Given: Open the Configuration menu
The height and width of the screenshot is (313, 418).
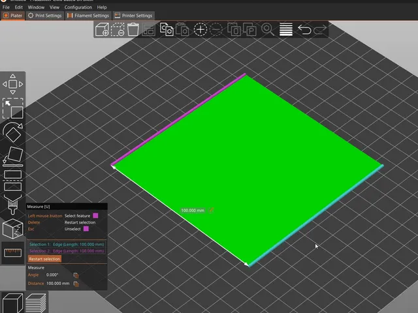Looking at the screenshot, I should click(78, 7).
